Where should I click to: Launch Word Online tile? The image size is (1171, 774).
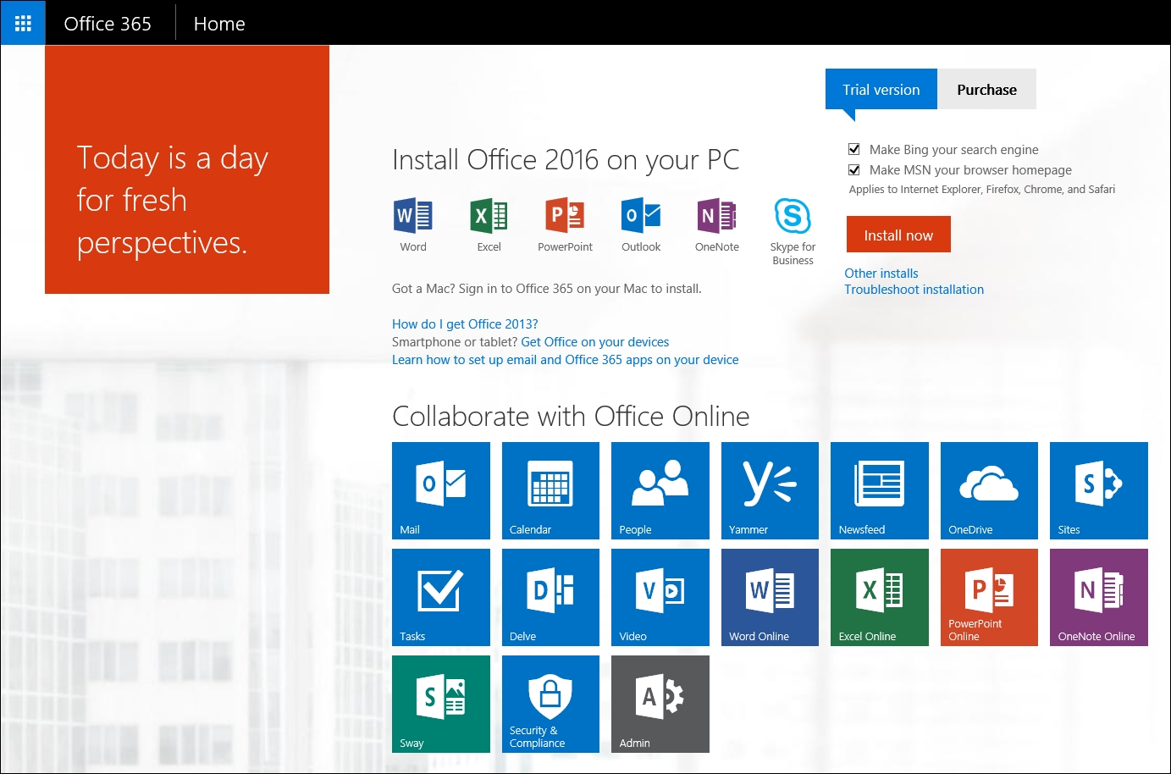click(770, 597)
